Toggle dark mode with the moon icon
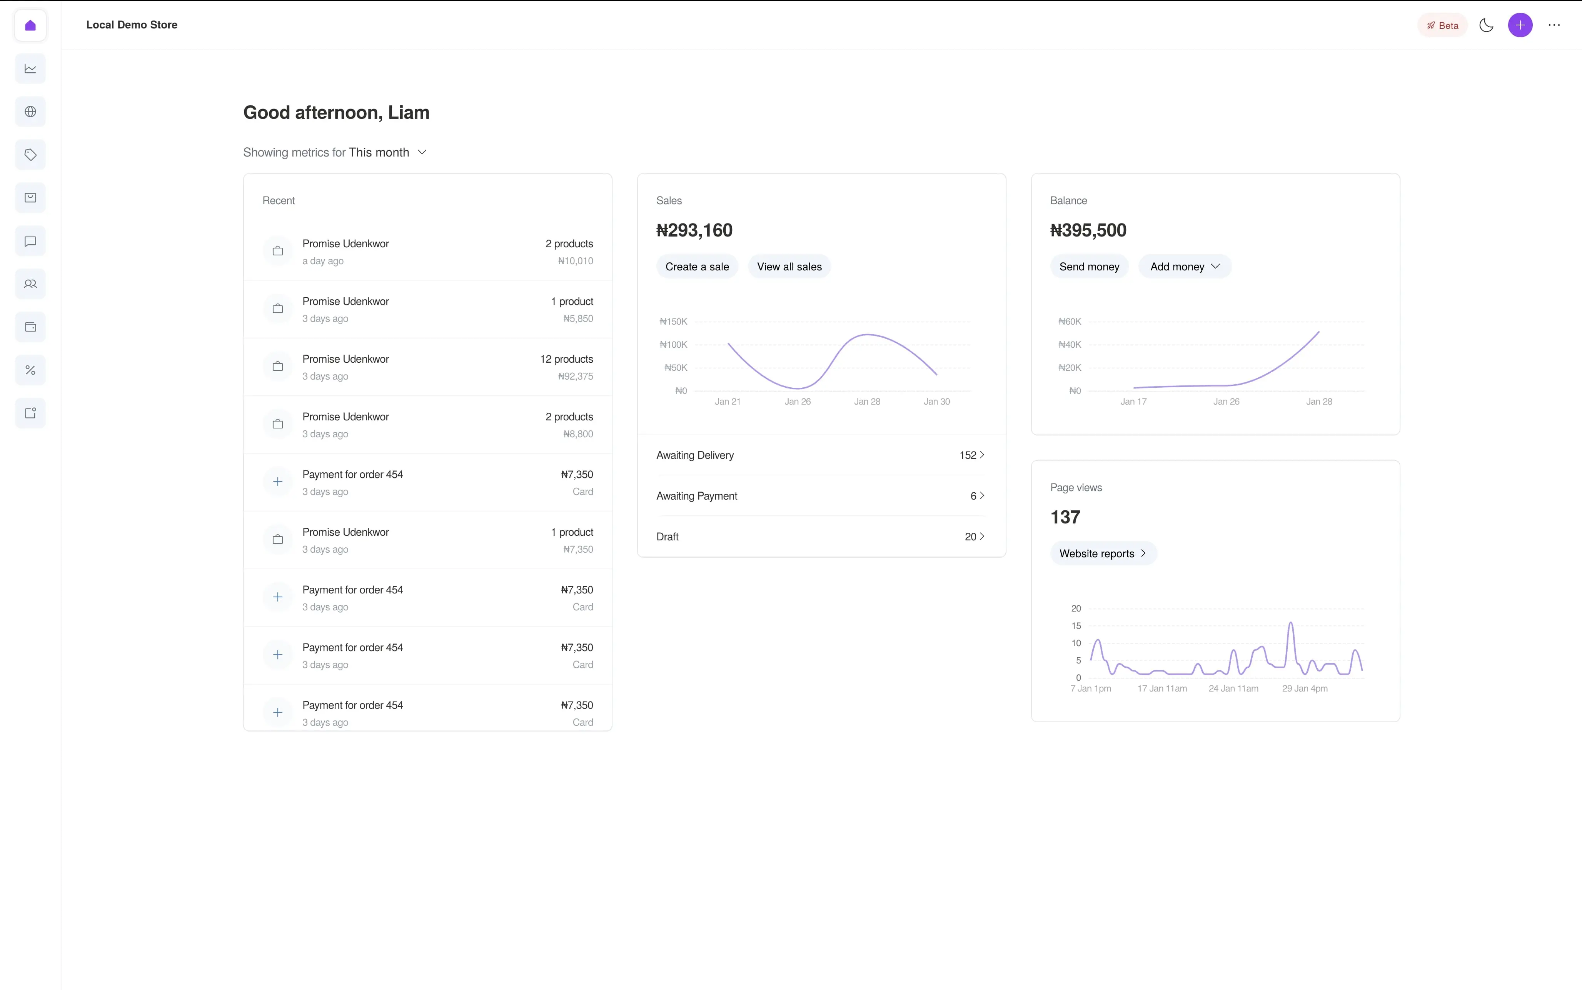Viewport: 1582px width, 990px height. tap(1486, 25)
